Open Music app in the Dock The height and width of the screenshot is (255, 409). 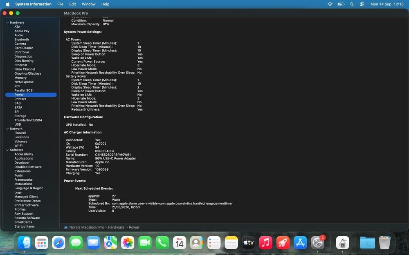265,243
